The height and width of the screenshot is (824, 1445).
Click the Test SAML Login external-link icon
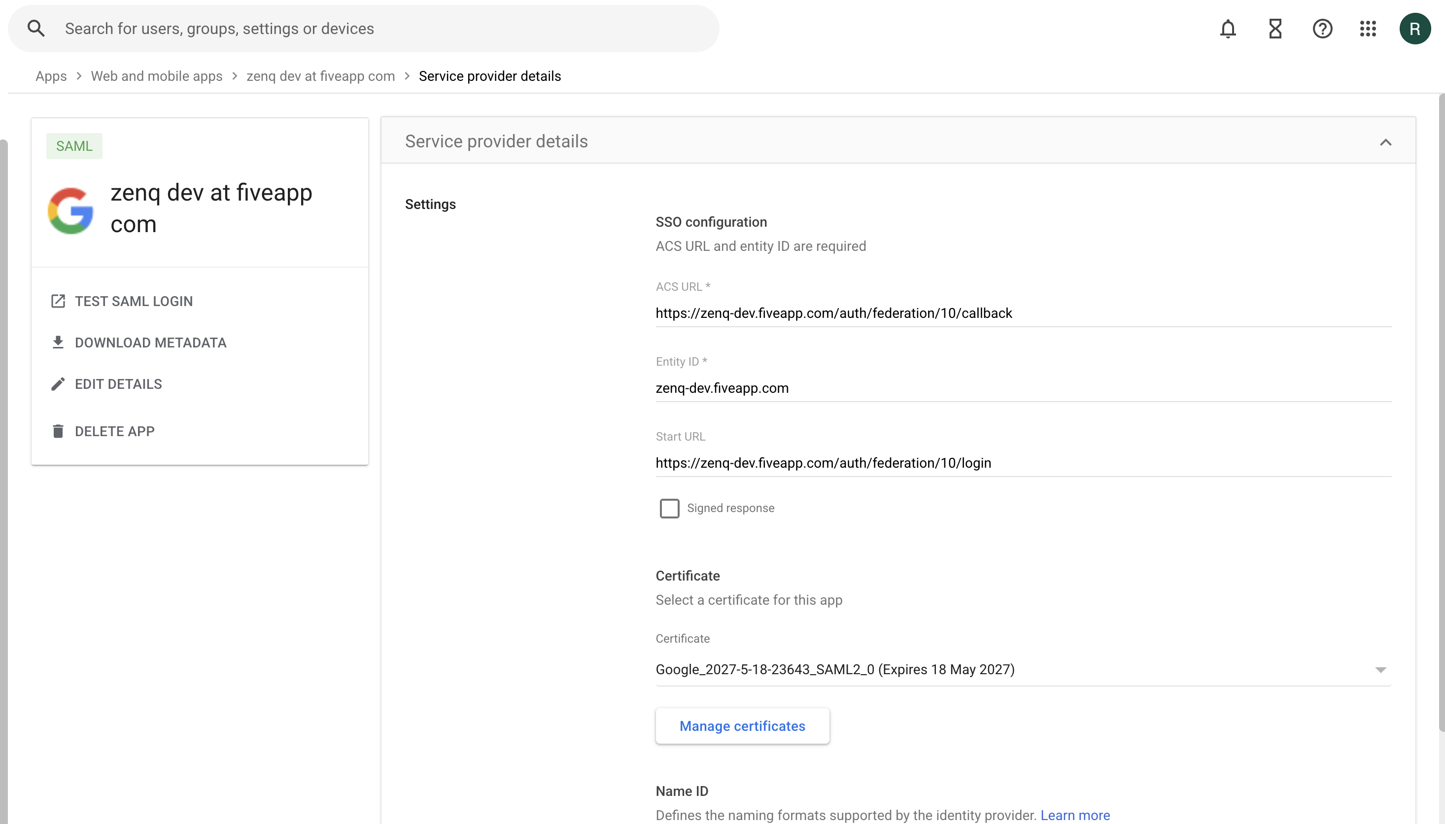pos(58,301)
